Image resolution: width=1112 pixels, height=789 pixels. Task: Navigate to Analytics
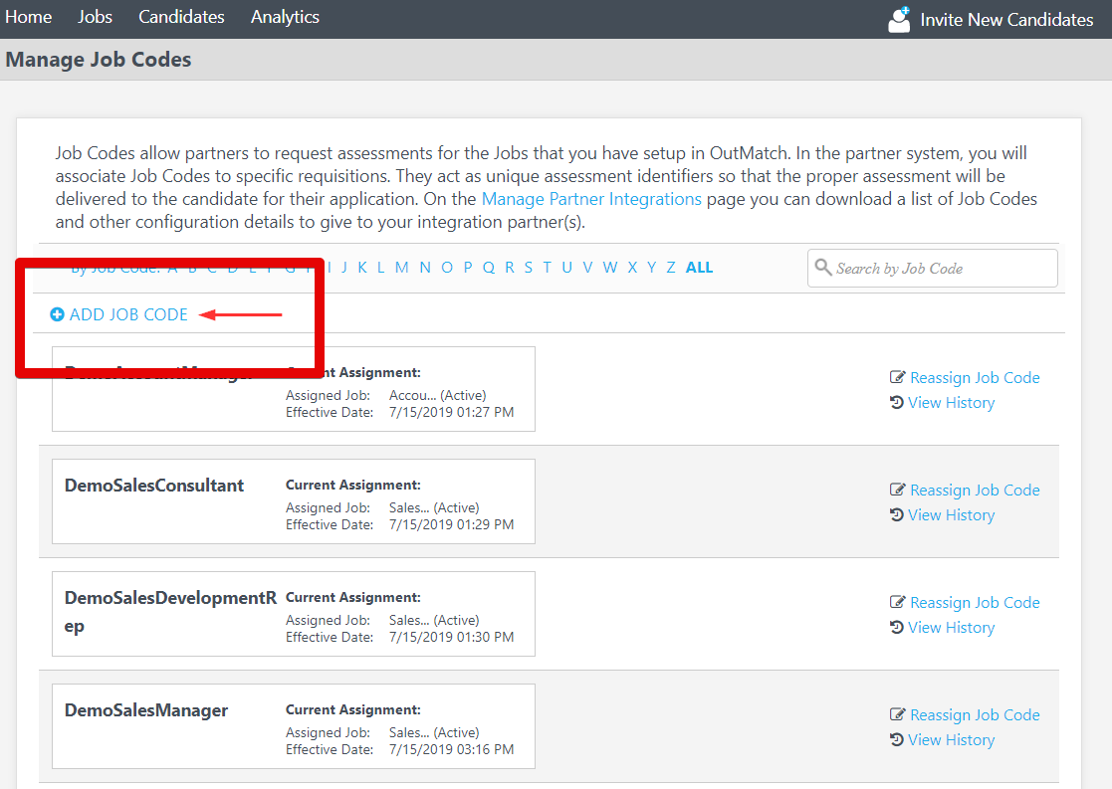tap(285, 16)
